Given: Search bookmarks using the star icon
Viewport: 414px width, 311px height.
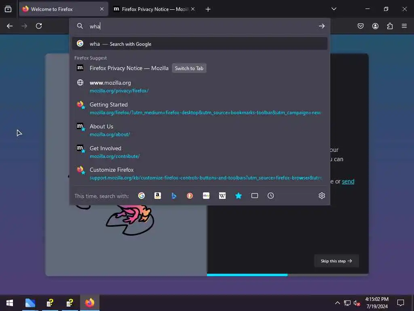Looking at the screenshot, I should 239,196.
